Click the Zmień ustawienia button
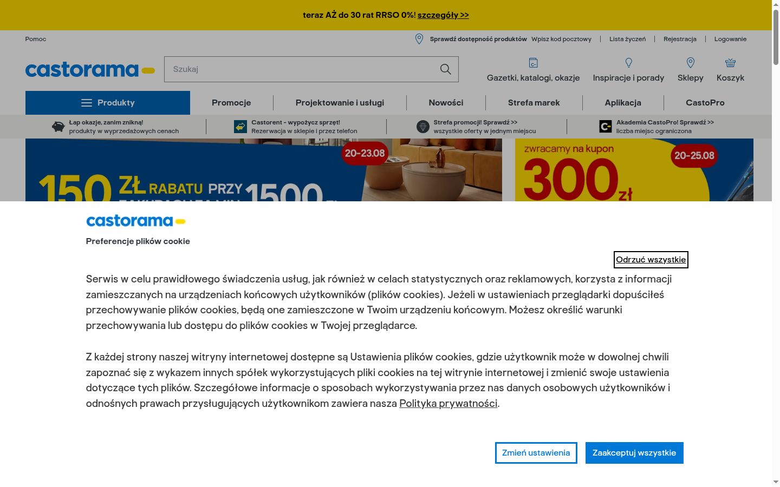This screenshot has height=487, width=780. point(536,453)
